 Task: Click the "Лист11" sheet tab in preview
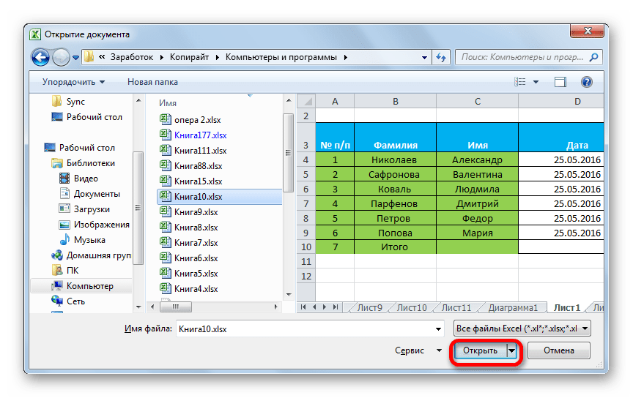[456, 308]
